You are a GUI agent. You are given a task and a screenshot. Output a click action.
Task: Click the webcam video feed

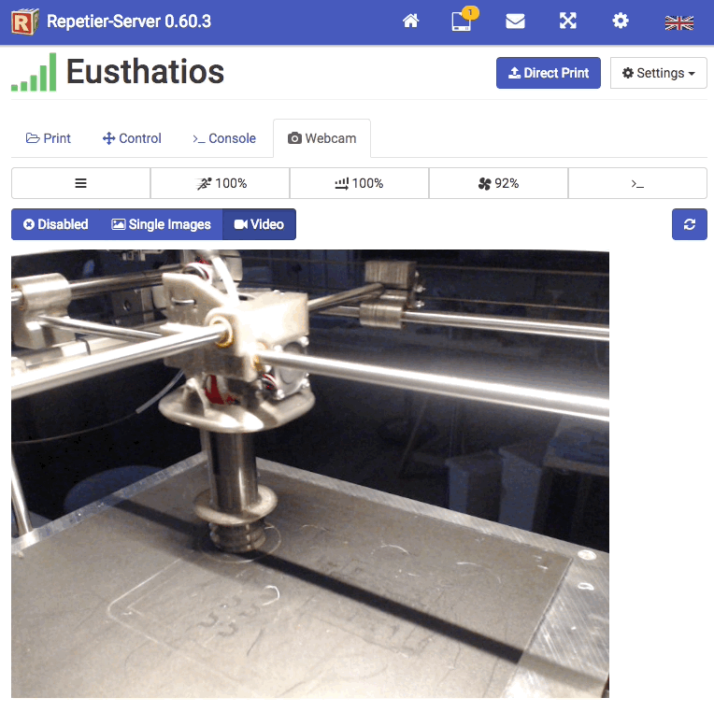click(x=310, y=473)
